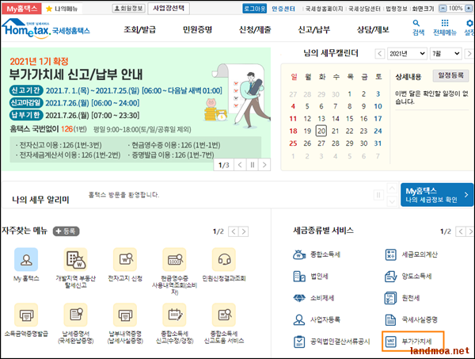Decrease screen size zoom

[x=443, y=9]
